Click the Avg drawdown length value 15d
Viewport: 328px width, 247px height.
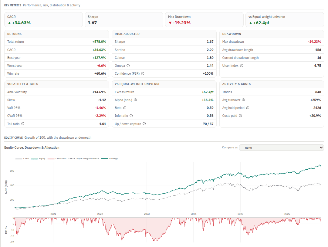point(318,50)
